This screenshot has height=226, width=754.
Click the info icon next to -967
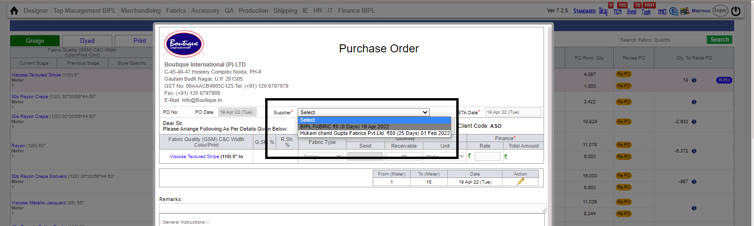tap(694, 182)
